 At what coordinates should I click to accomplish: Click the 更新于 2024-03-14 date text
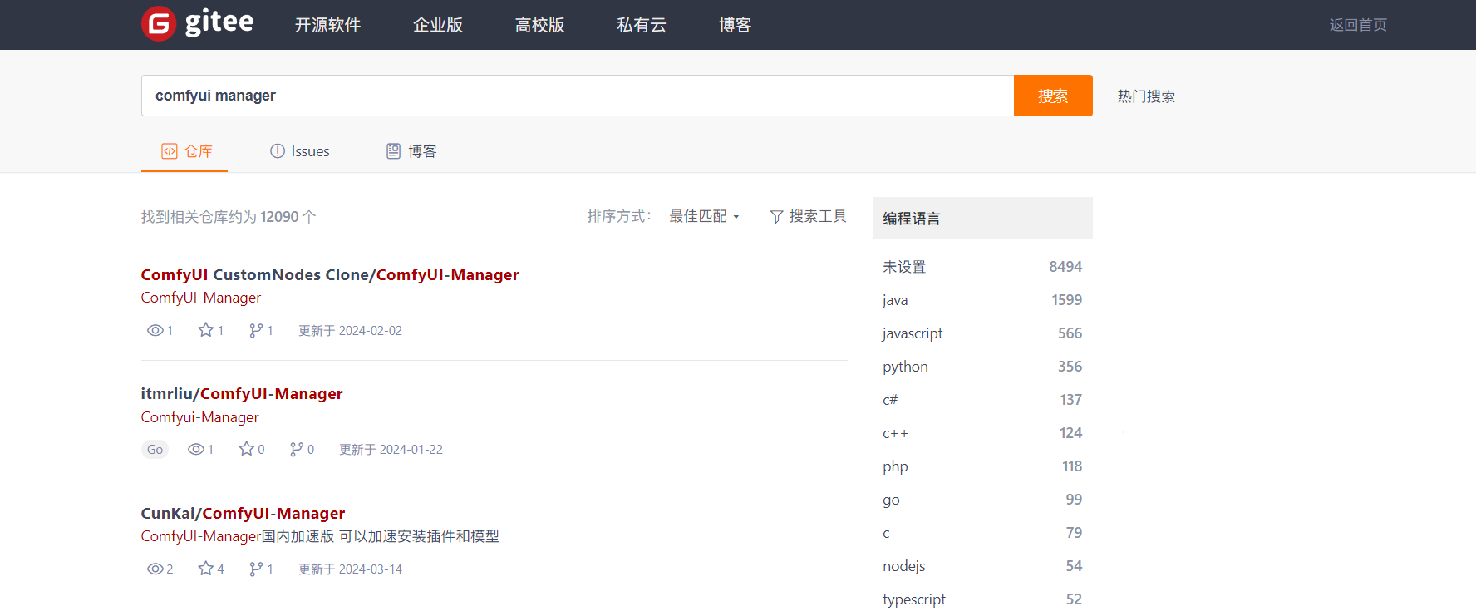coord(350,569)
